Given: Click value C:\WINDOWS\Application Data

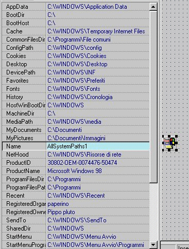Looking at the screenshot, I should point(87,7).
